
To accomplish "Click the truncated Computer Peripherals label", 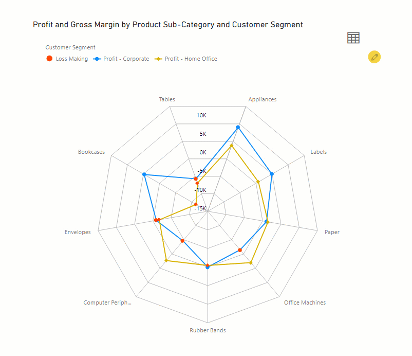I will (107, 302).
